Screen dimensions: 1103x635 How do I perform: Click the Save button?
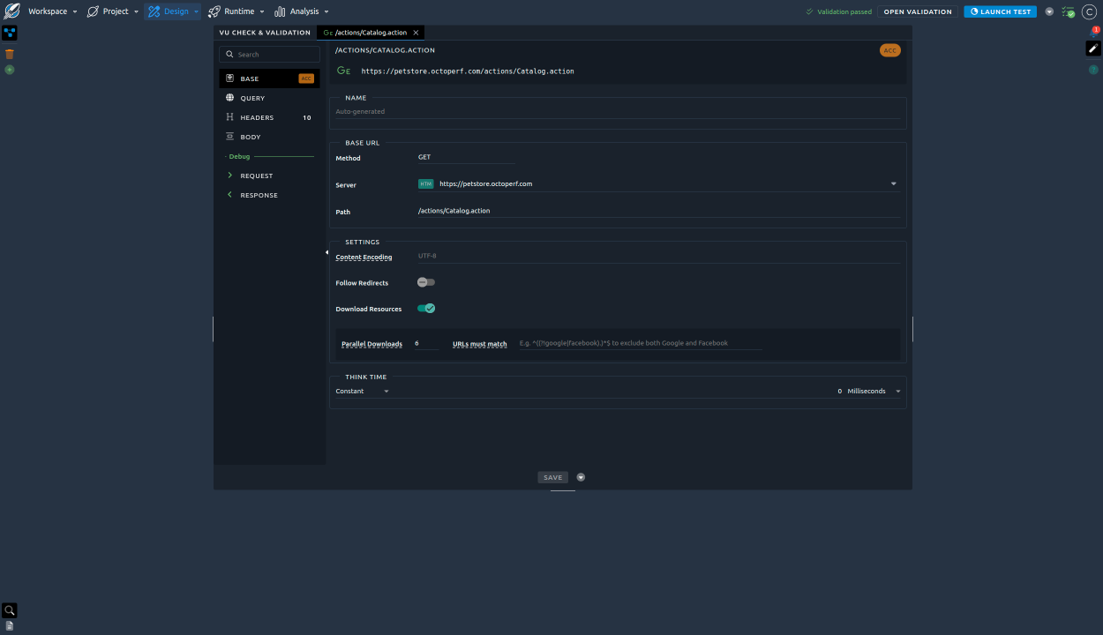click(552, 477)
